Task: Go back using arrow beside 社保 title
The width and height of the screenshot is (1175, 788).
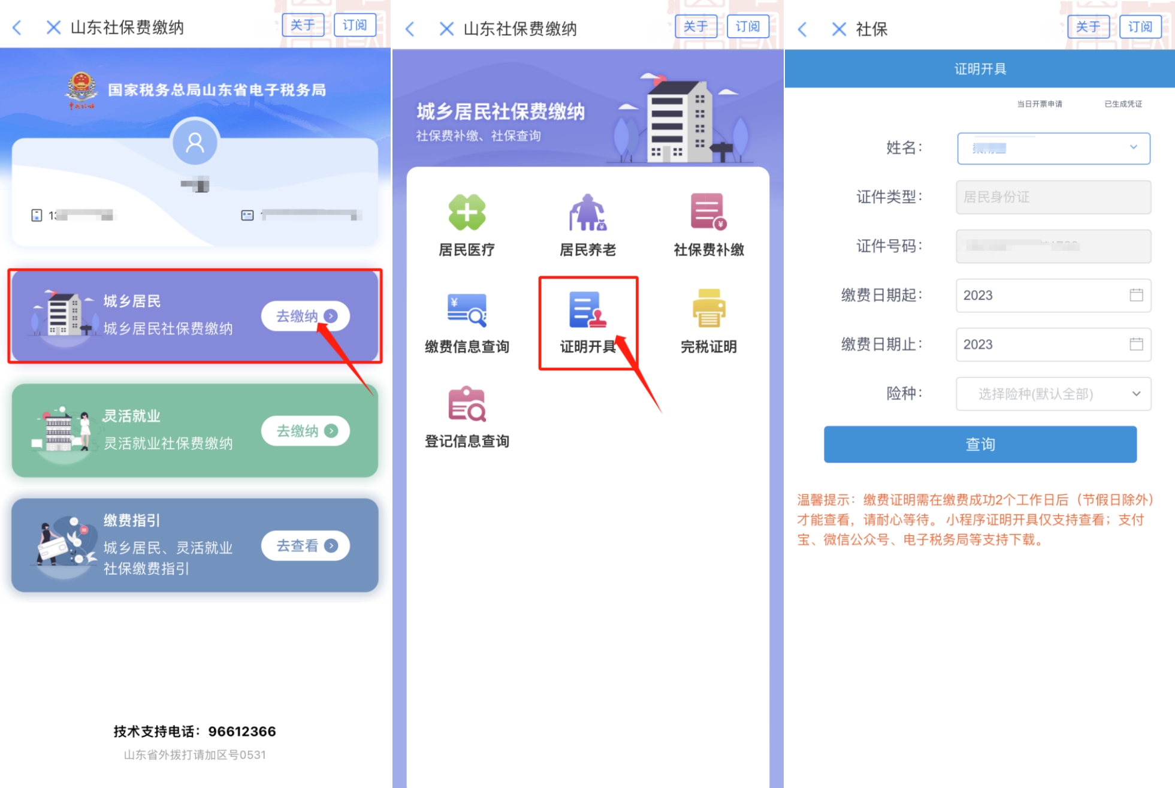Action: coord(803,29)
